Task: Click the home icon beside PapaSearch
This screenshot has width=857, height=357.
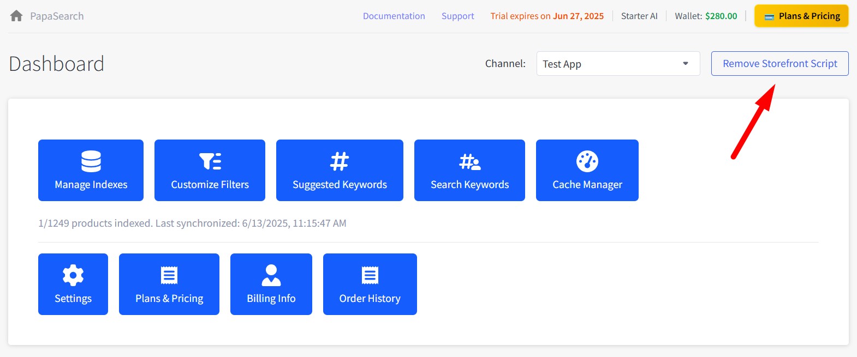Action: 16,16
